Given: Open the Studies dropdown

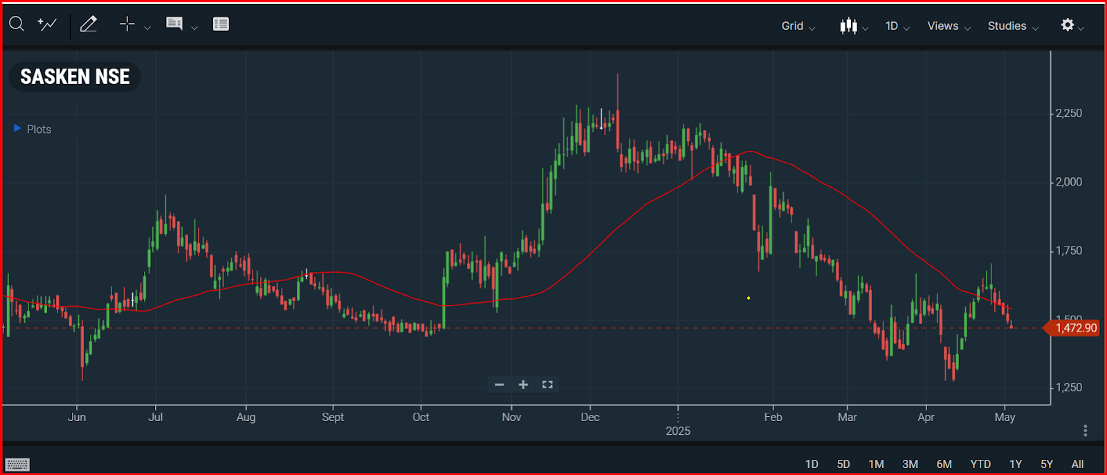Looking at the screenshot, I should pos(1014,26).
